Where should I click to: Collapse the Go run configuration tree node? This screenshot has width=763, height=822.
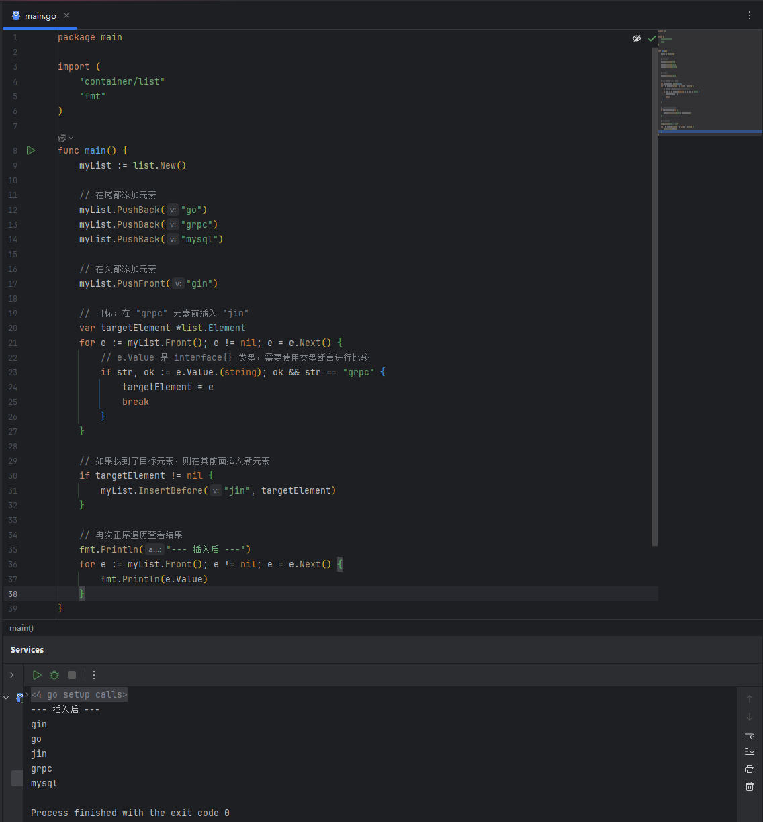tap(7, 698)
